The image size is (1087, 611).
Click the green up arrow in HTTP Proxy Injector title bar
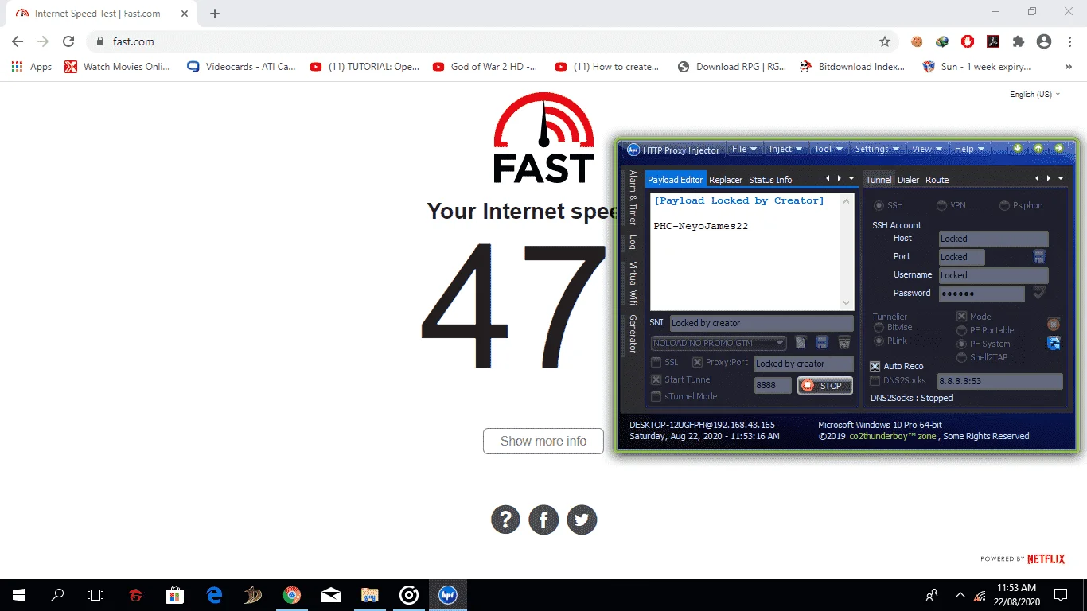point(1038,148)
